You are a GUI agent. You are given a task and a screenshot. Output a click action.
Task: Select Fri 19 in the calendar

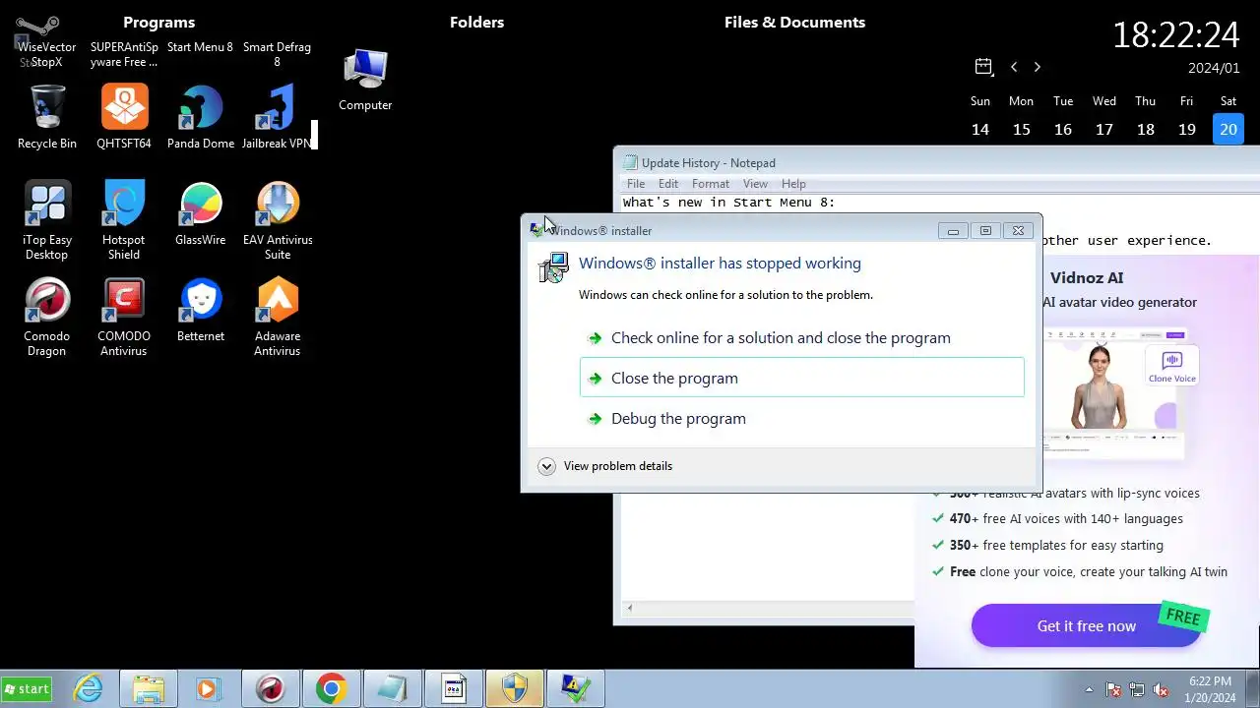tap(1187, 129)
